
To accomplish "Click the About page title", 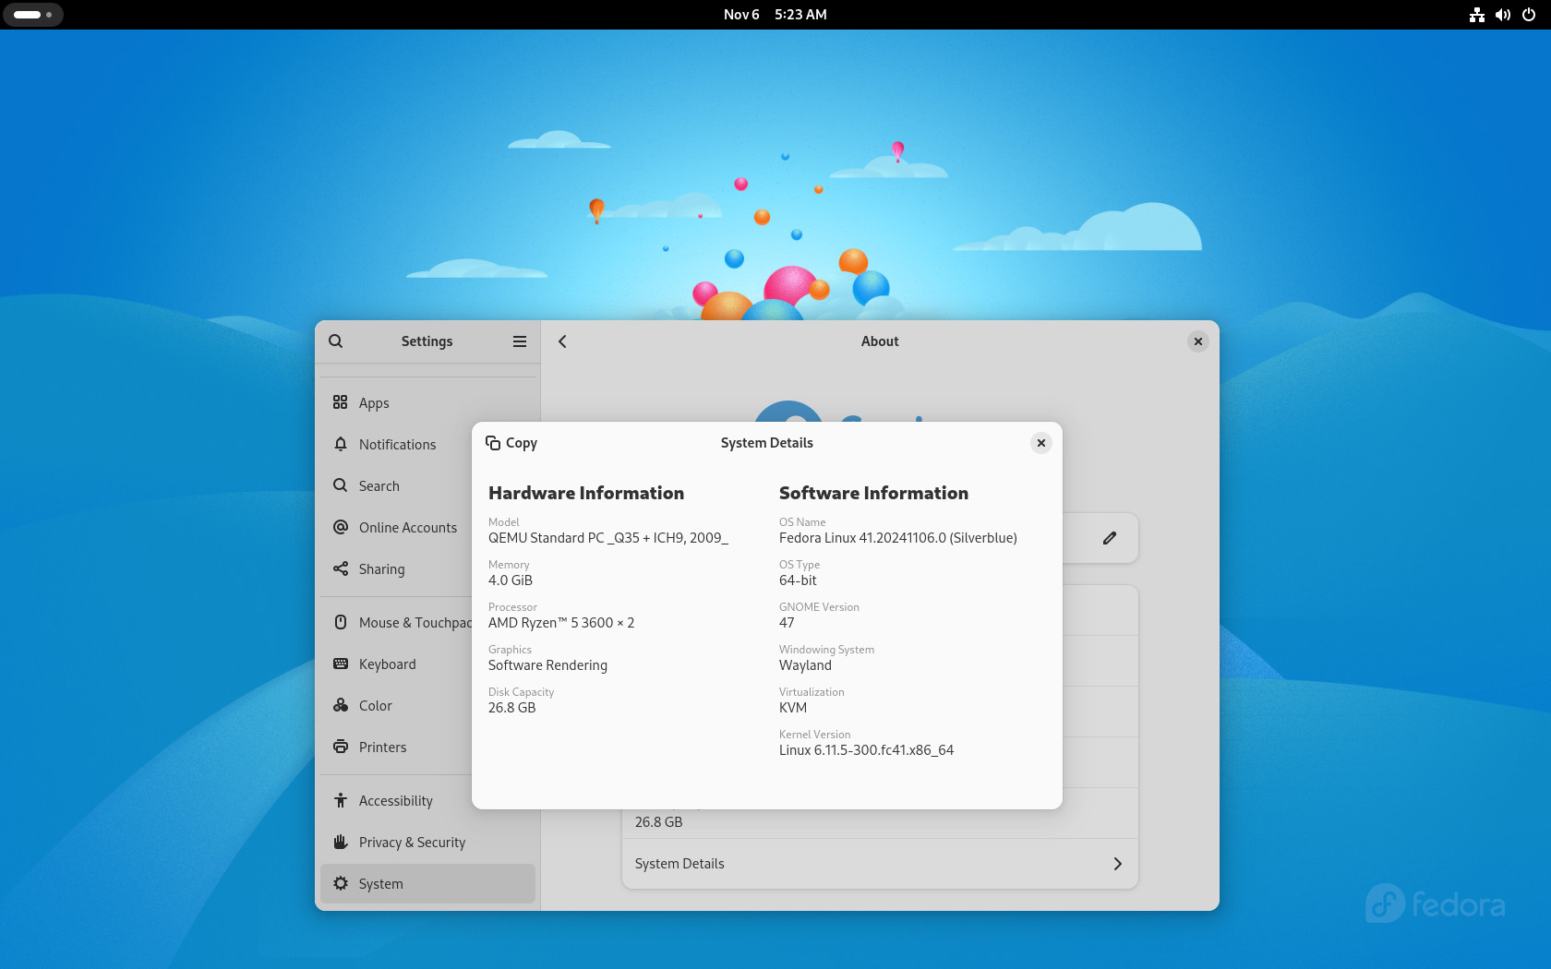I will [x=880, y=341].
